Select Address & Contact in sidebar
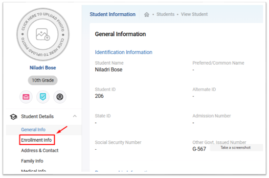Viewport: 269px width, 178px height. [40, 151]
